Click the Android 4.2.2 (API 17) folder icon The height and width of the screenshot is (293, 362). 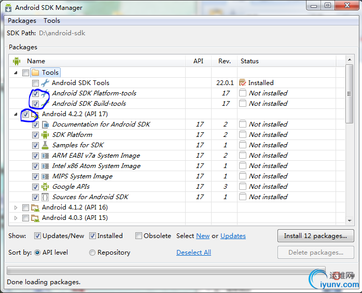pyautogui.click(x=35, y=114)
